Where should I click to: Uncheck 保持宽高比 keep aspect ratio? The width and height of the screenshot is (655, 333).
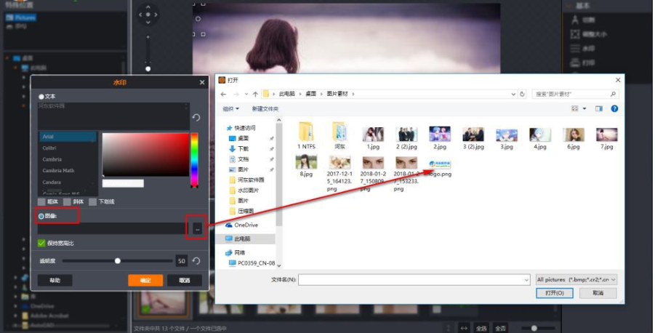coord(41,243)
